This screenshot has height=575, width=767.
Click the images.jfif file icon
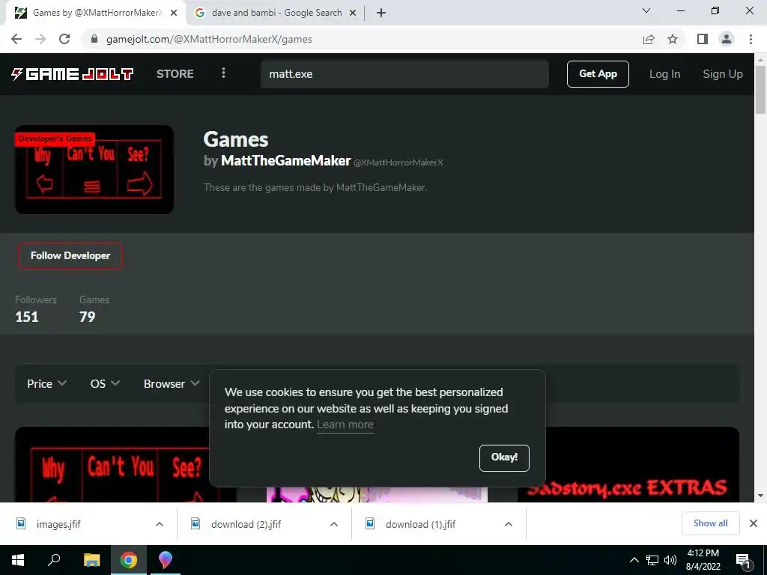click(x=21, y=523)
